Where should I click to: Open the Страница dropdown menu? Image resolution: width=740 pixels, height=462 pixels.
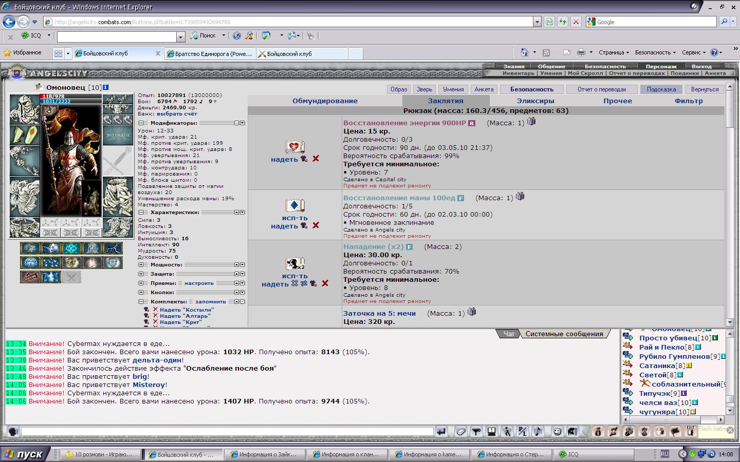(614, 52)
